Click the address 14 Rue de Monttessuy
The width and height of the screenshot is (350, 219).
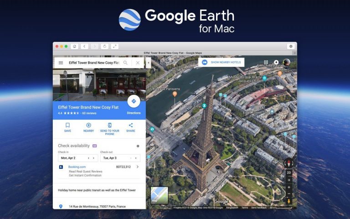(98, 207)
